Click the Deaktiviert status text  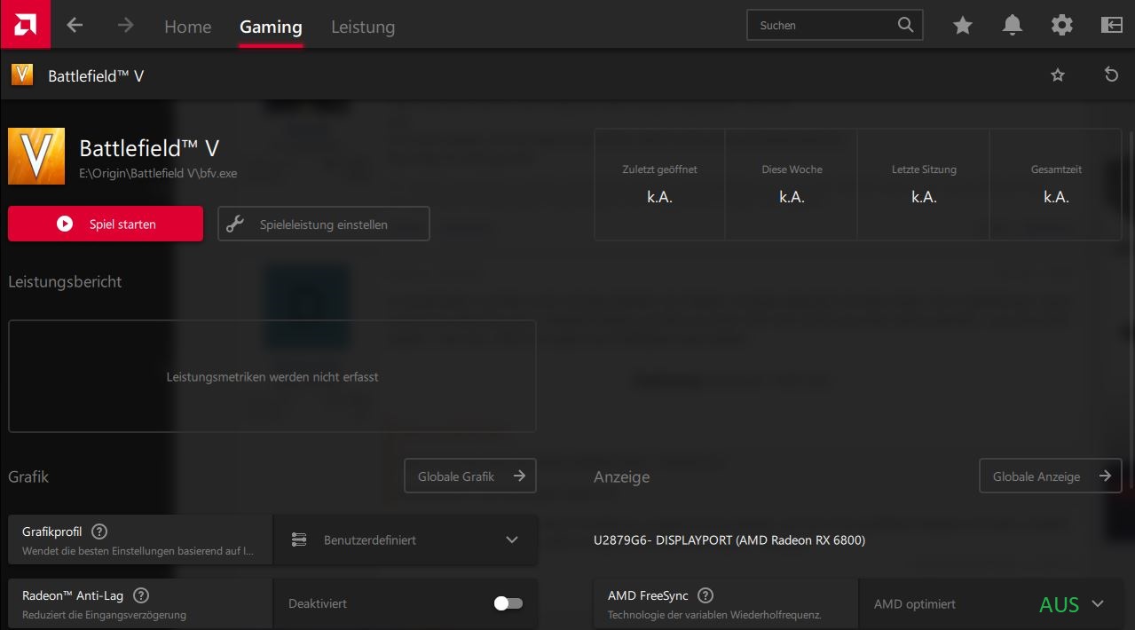pos(318,603)
